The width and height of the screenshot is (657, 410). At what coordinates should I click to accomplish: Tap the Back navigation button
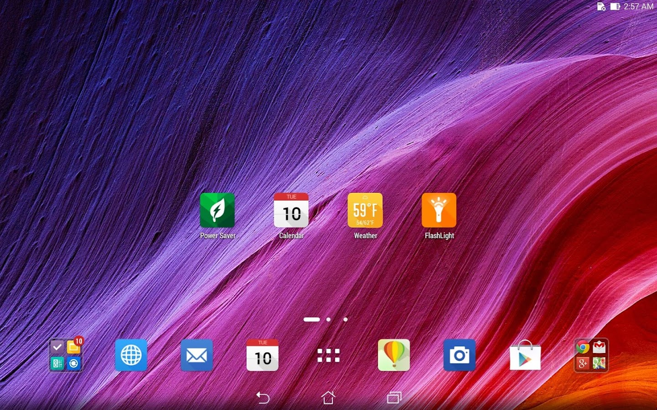click(263, 398)
